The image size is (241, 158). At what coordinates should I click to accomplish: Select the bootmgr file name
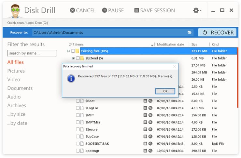point(92,151)
